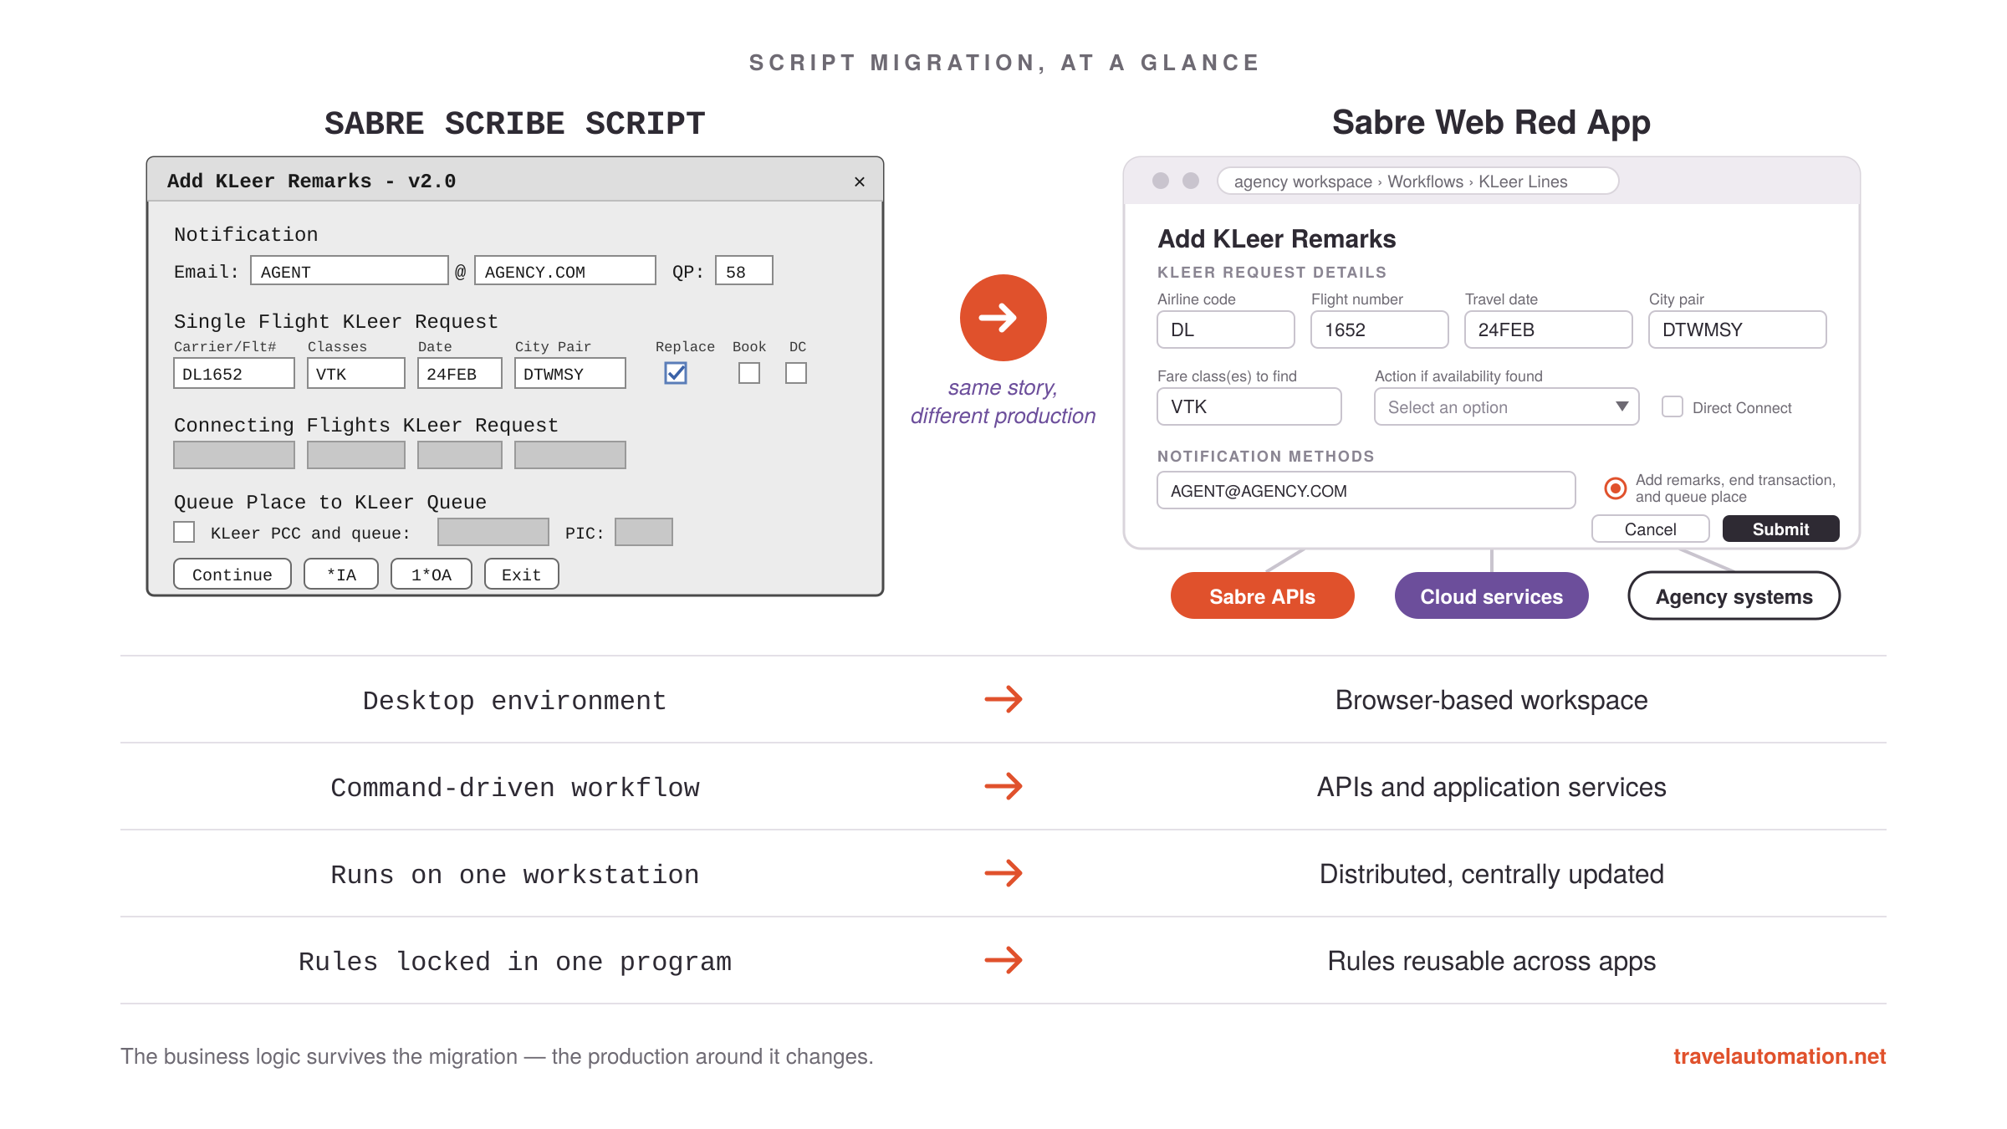Click the Exit button
Screen dimensions: 2007x1129
522,575
